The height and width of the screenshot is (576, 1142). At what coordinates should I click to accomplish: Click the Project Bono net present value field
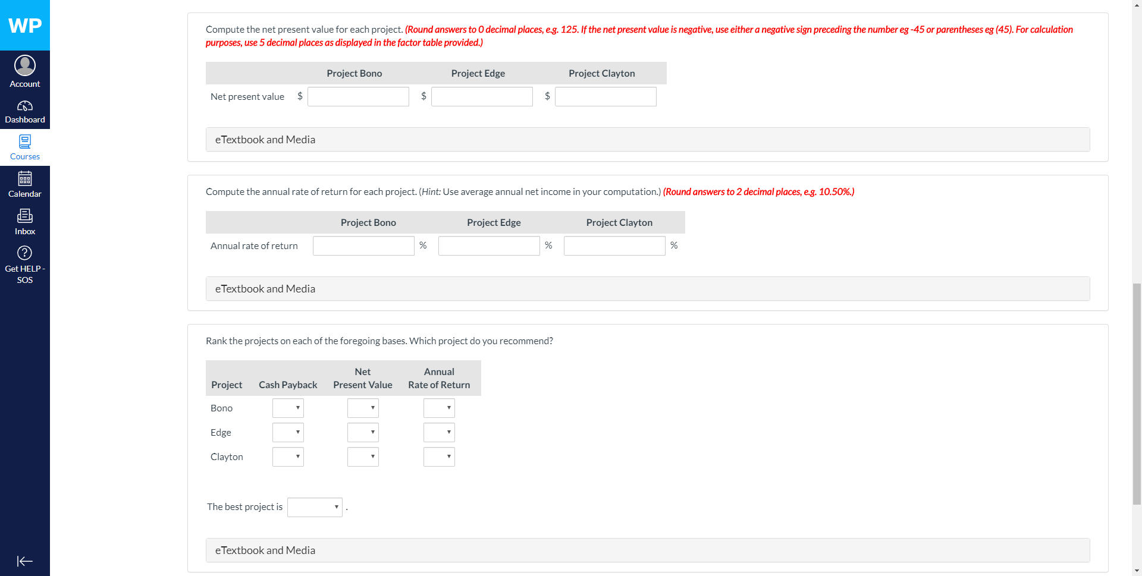(358, 96)
